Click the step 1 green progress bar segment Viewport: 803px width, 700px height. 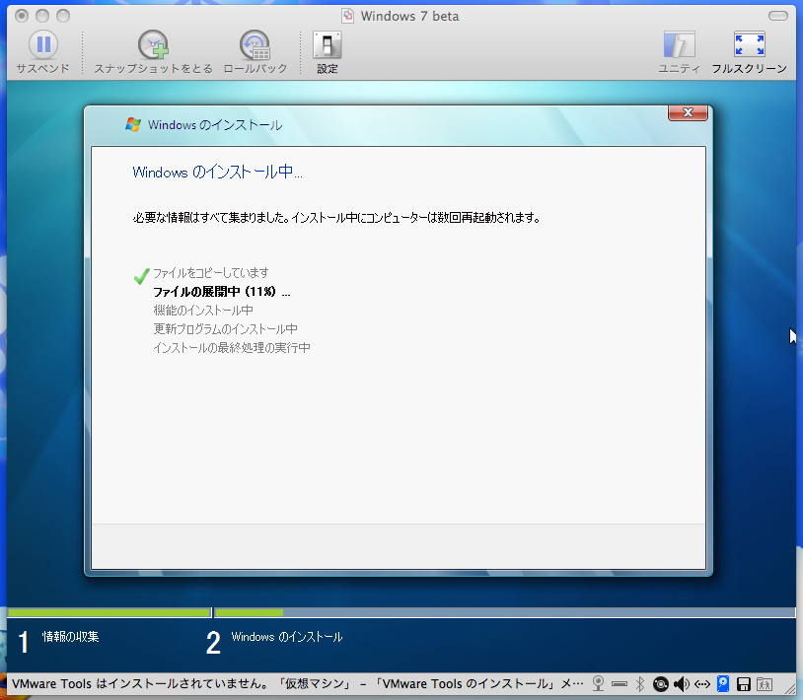(109, 612)
